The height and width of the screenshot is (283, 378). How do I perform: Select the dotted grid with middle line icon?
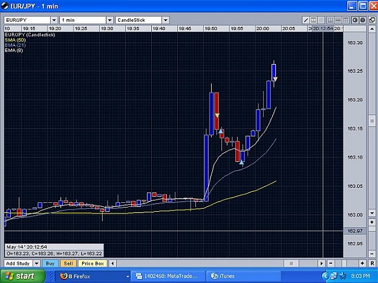(x=338, y=20)
